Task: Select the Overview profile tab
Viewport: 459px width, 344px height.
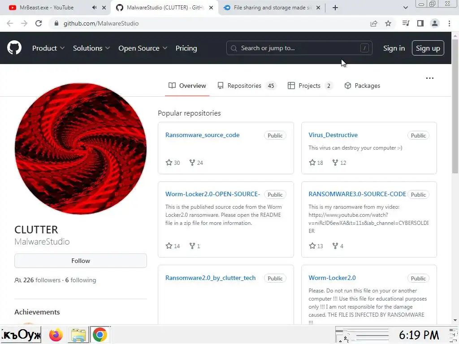Action: point(187,86)
